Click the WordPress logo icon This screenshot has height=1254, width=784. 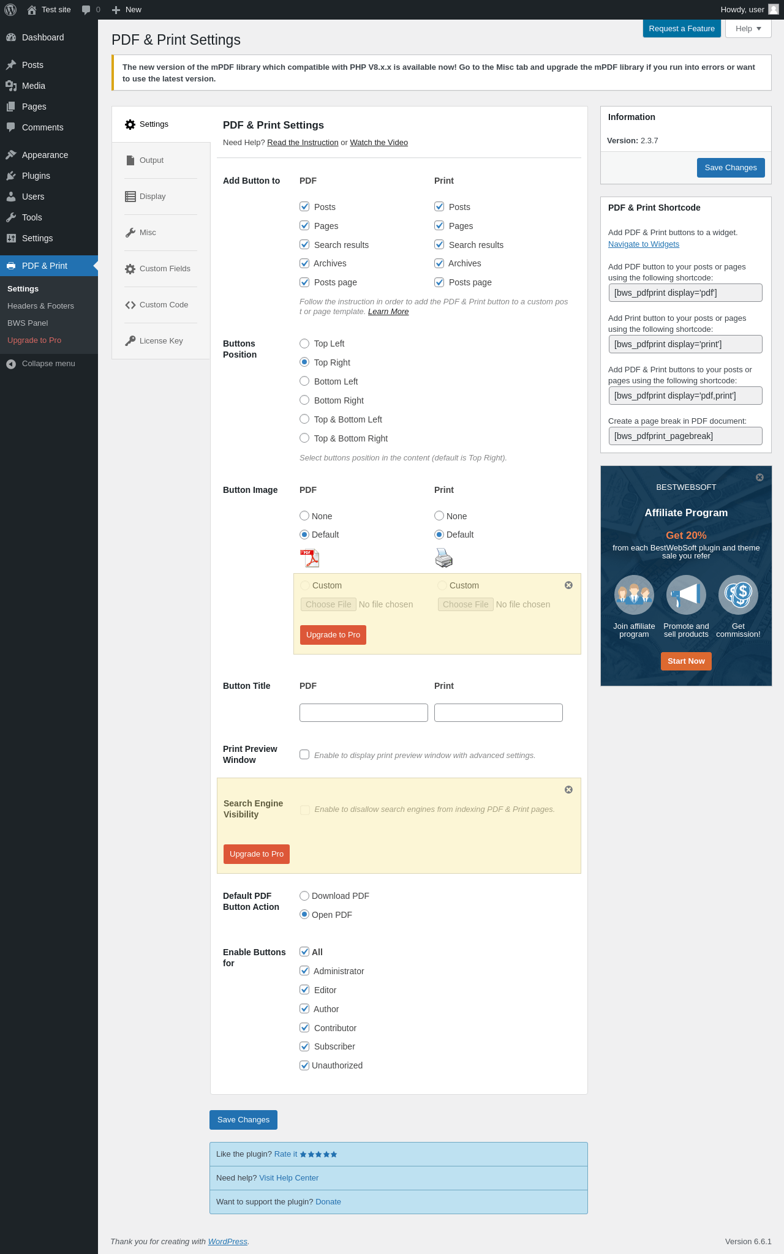[10, 10]
